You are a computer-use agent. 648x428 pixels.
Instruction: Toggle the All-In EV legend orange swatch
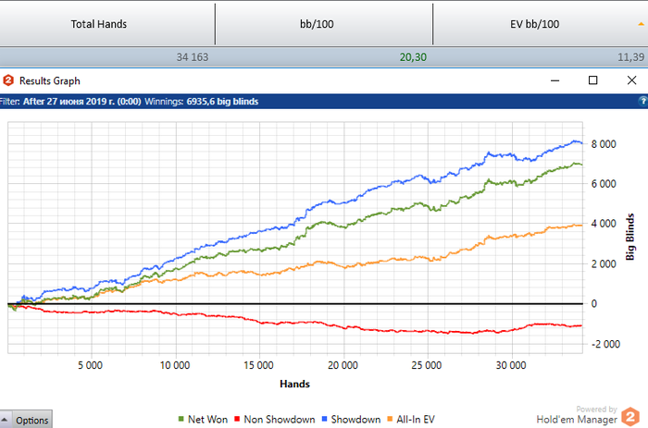coord(390,419)
